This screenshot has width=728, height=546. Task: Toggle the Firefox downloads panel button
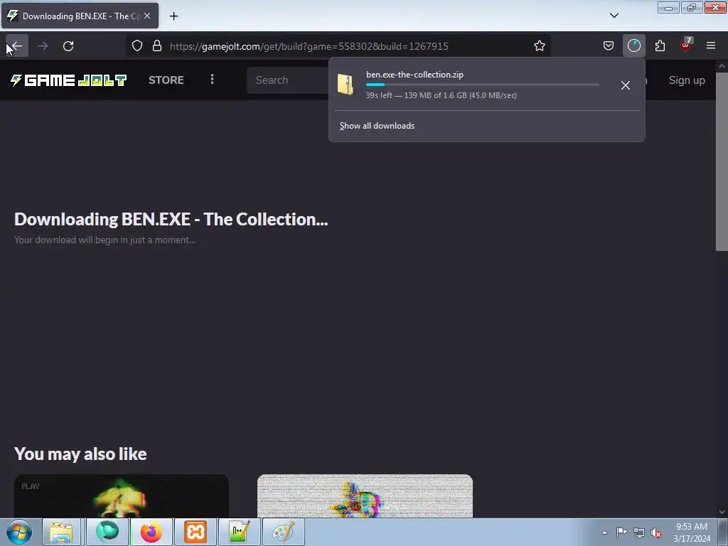pyautogui.click(x=633, y=45)
